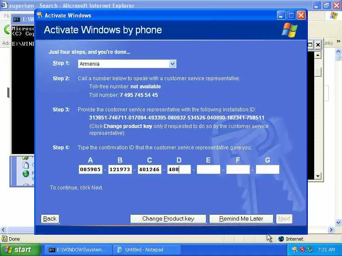Open the country dropdown showing Armenia
The height and width of the screenshot is (256, 342).
[x=127, y=64]
